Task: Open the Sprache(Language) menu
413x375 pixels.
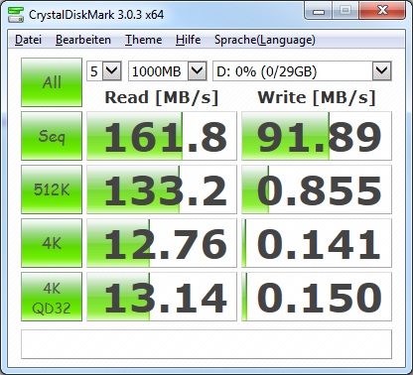Action: [265, 40]
